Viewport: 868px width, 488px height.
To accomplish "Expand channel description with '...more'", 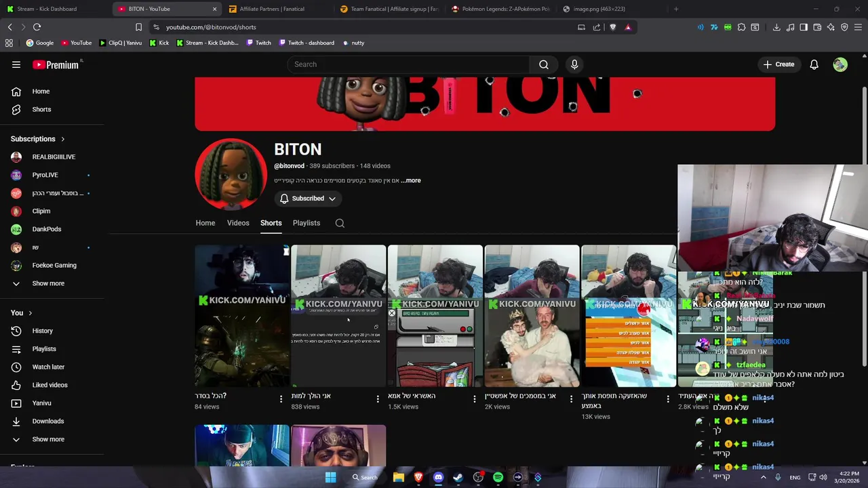I will [x=410, y=180].
